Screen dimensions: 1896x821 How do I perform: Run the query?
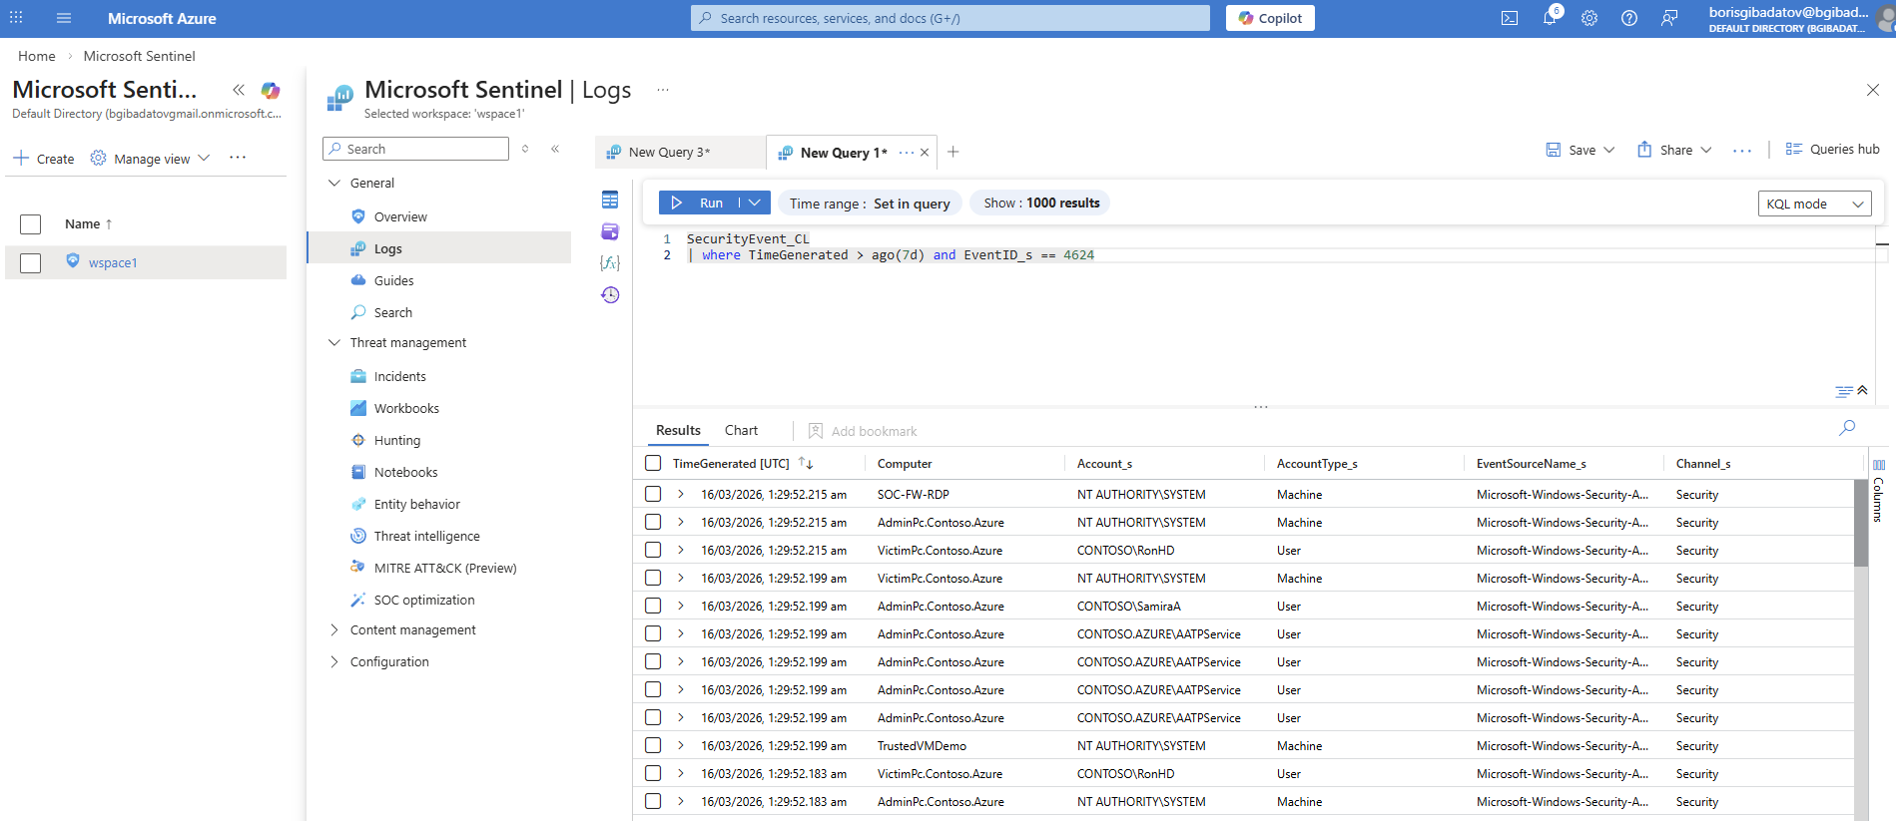click(x=699, y=203)
